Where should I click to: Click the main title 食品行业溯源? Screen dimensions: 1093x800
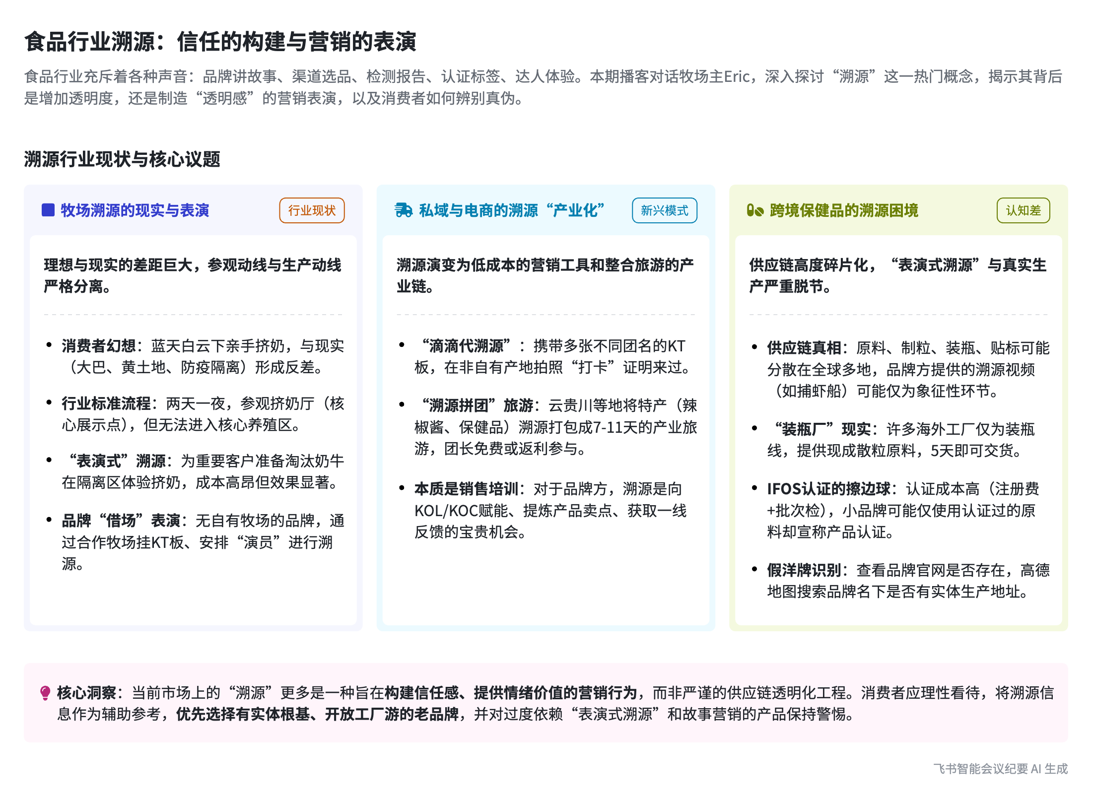[220, 41]
